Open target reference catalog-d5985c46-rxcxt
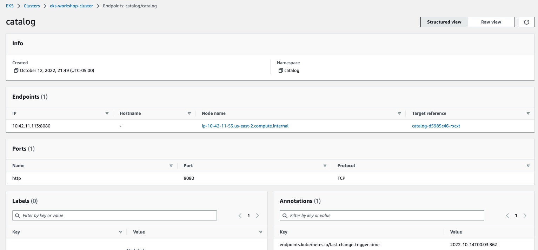Image resolution: width=538 pixels, height=250 pixels. pos(436,126)
